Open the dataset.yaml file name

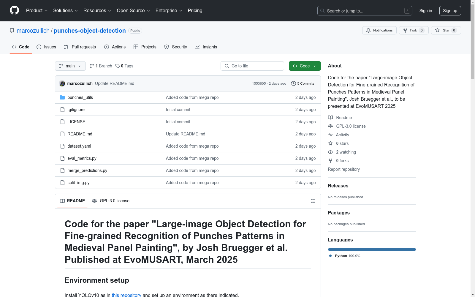click(79, 146)
